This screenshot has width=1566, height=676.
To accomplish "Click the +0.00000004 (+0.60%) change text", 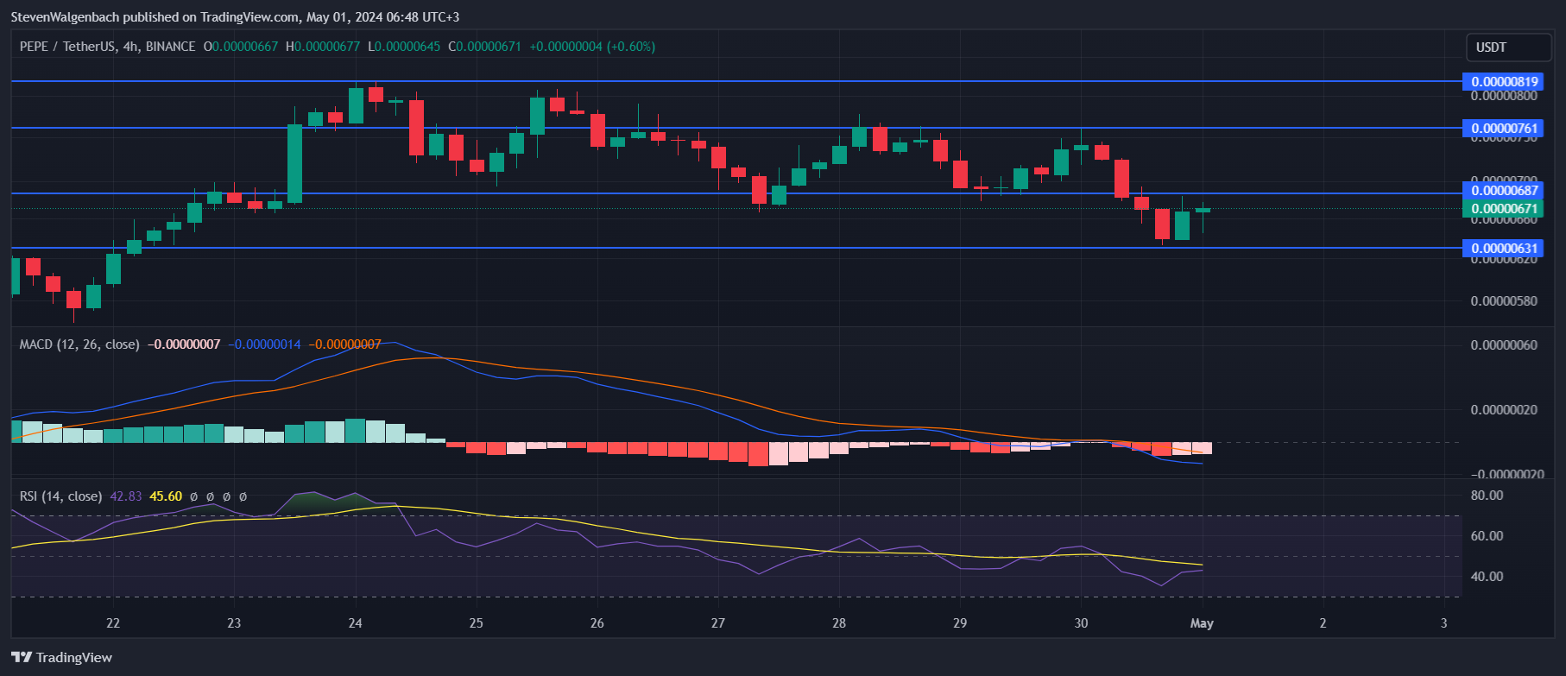I will (x=592, y=47).
